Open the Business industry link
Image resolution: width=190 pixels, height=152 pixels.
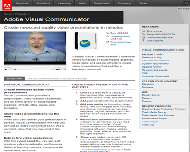(x=147, y=87)
